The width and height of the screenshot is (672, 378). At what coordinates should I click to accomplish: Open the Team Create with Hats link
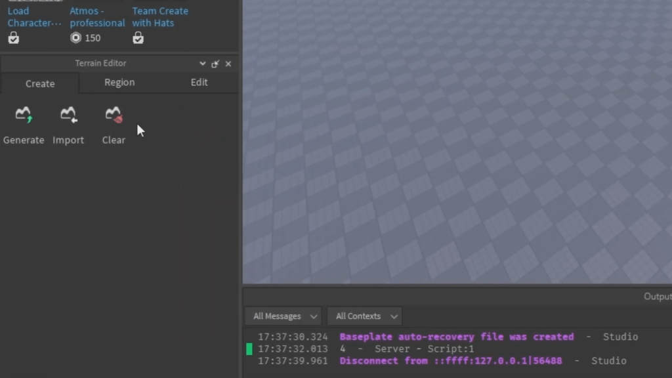[x=160, y=16]
